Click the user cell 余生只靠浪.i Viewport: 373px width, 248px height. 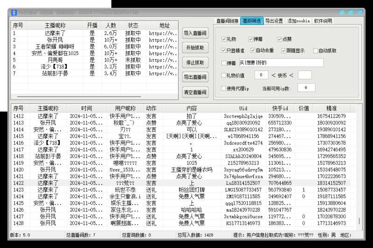(125, 196)
